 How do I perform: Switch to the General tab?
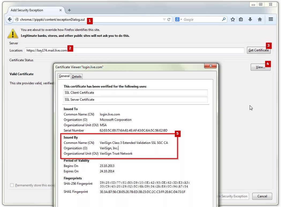(64, 76)
